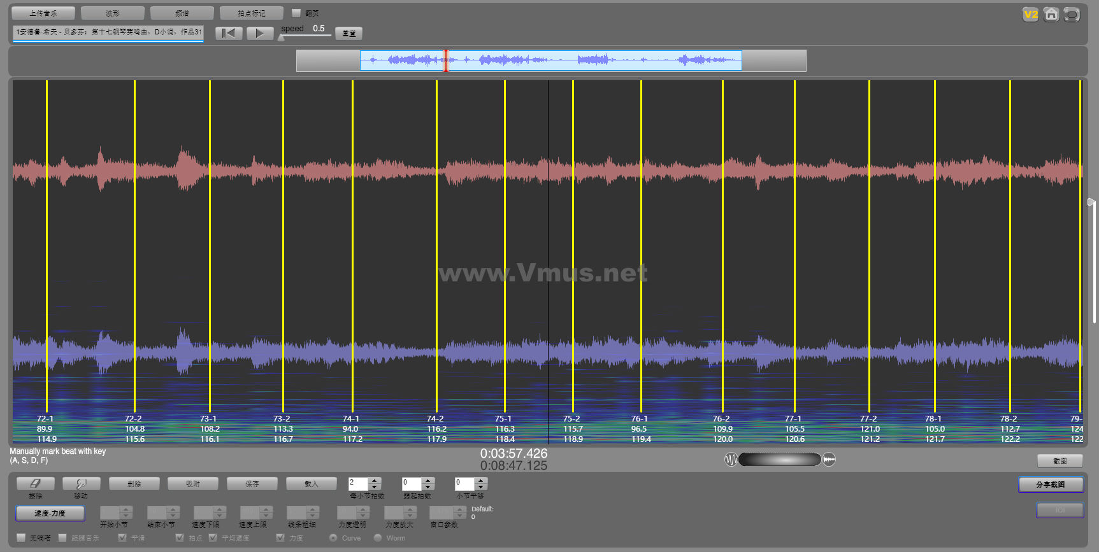
Task: Click the compressed waveform zoom icon
Action: click(731, 459)
